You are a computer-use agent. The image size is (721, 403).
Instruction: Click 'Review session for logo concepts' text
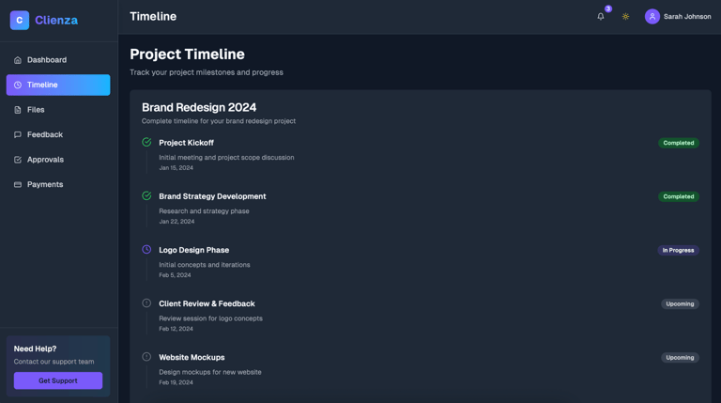point(210,318)
